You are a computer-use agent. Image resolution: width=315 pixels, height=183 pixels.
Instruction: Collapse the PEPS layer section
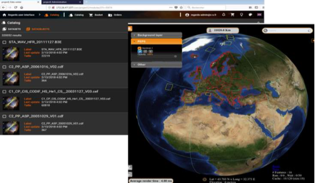[156, 42]
